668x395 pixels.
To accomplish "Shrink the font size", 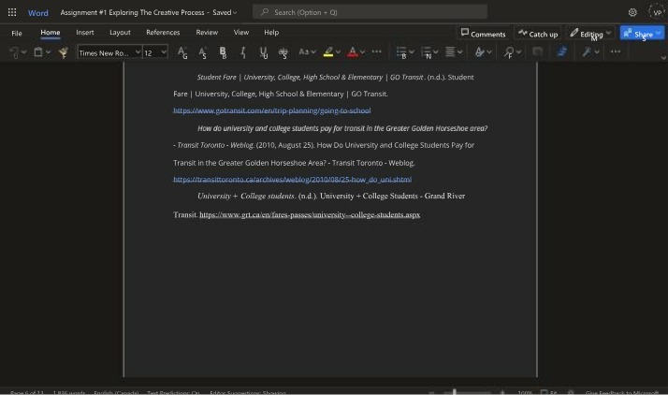I will coord(202,52).
